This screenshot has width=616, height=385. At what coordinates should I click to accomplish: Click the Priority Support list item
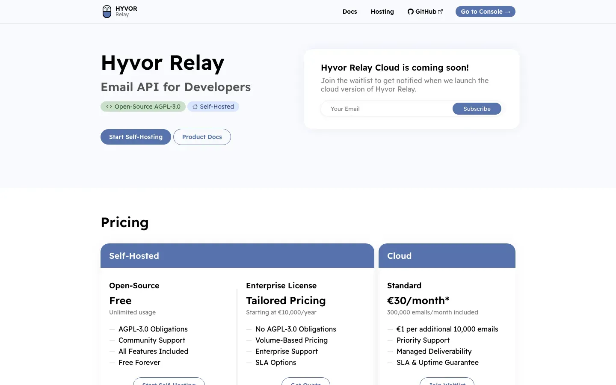pyautogui.click(x=423, y=340)
